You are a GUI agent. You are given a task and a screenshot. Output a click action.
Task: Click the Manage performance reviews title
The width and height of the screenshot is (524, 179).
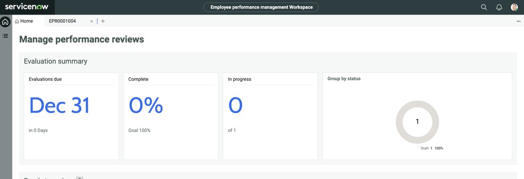(82, 39)
